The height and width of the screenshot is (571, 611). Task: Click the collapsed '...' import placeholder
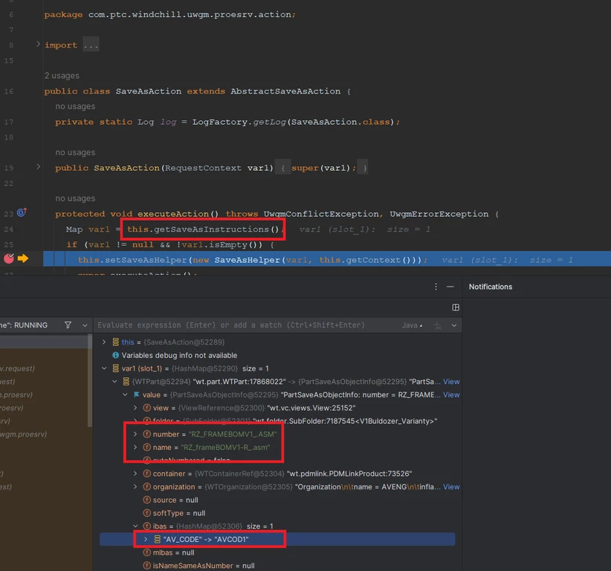[91, 45]
